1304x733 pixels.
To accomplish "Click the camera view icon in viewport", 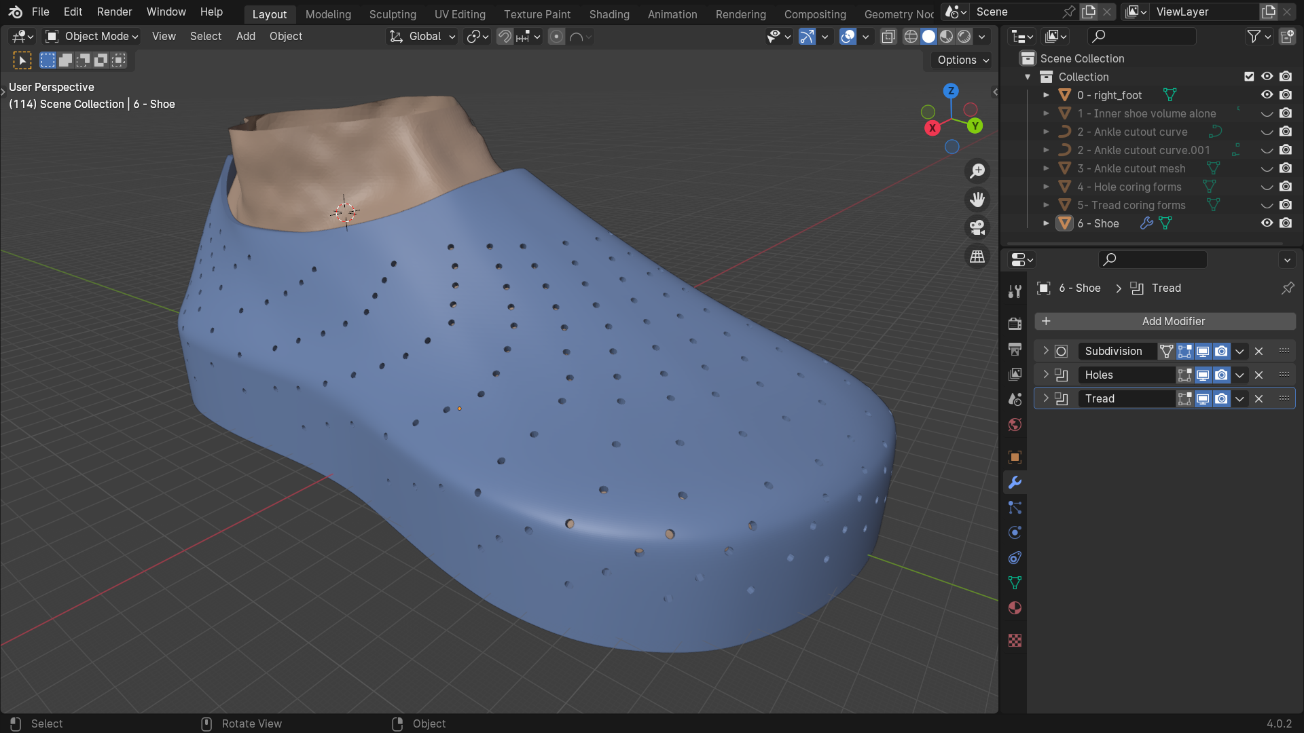I will point(977,227).
